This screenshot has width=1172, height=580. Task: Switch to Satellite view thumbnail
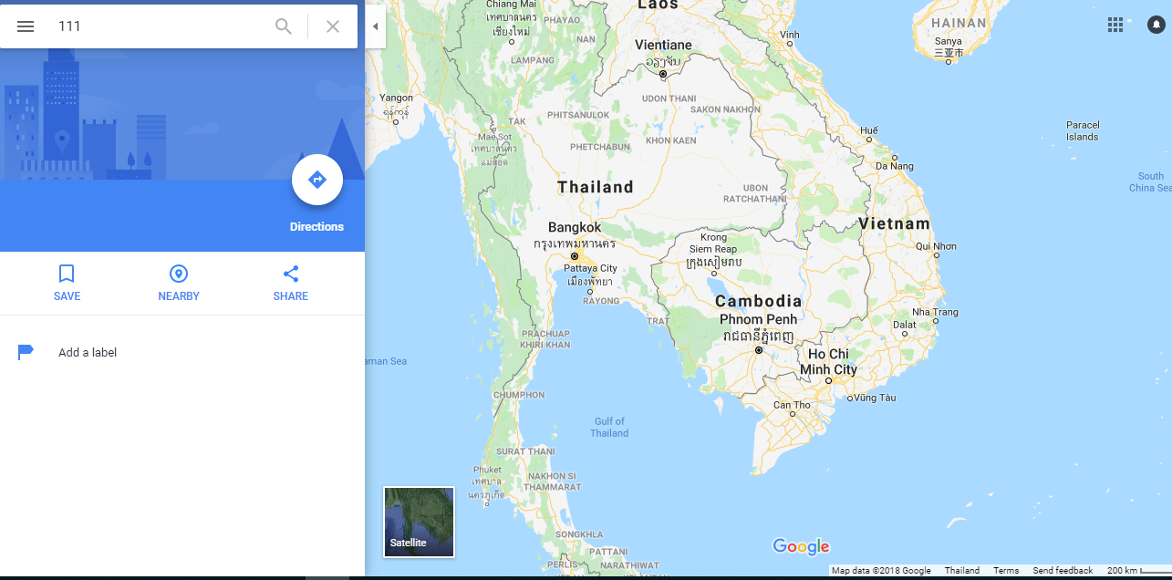tap(419, 522)
